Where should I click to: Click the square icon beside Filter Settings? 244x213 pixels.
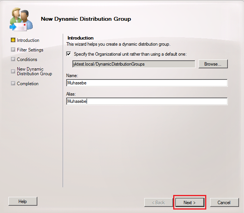13,50
